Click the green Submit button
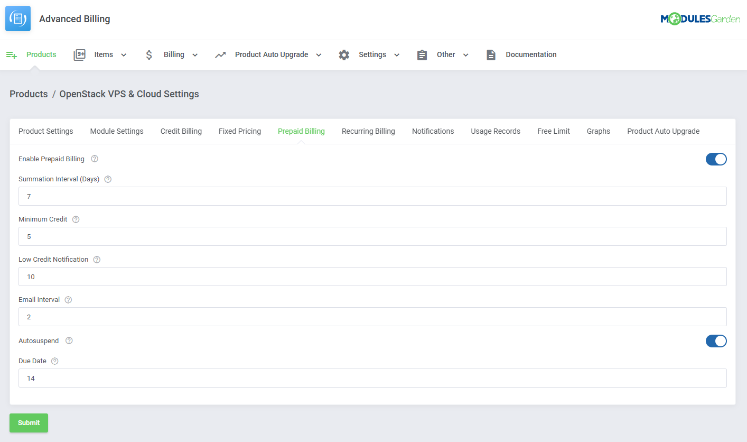 pyautogui.click(x=29, y=423)
